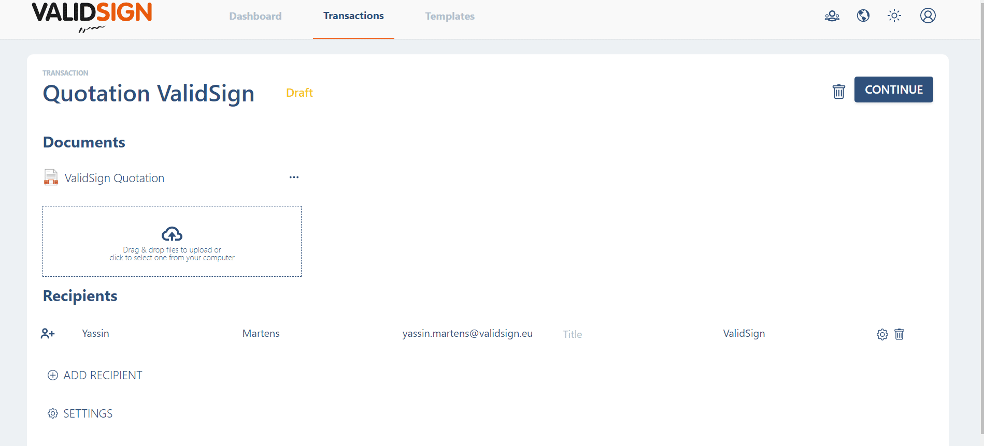Switch to the Transactions tab

[353, 16]
